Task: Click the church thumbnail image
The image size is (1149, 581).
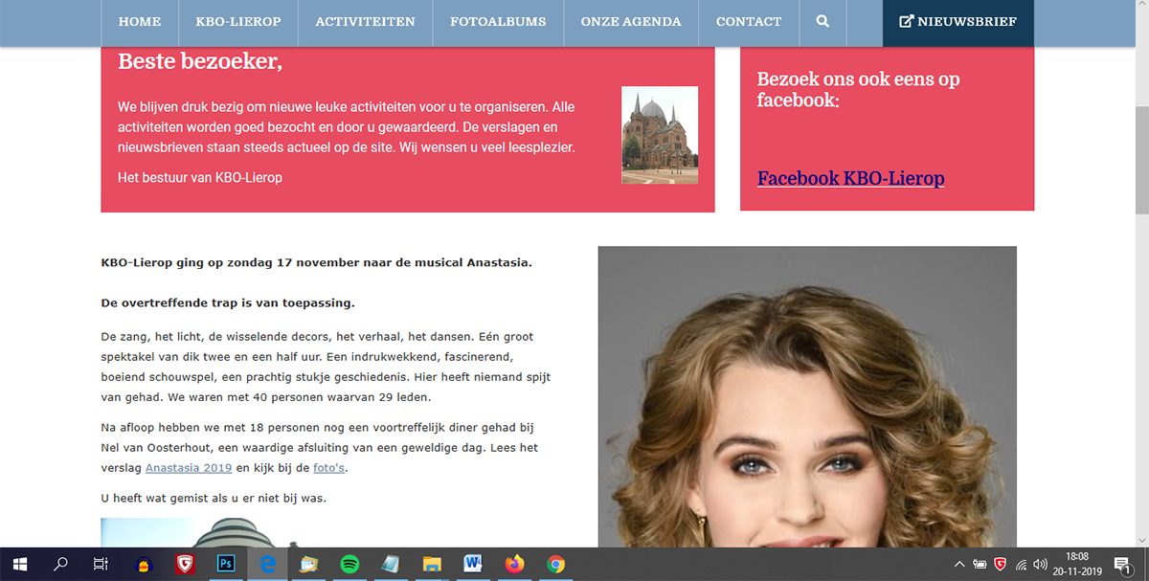Action: 660,135
